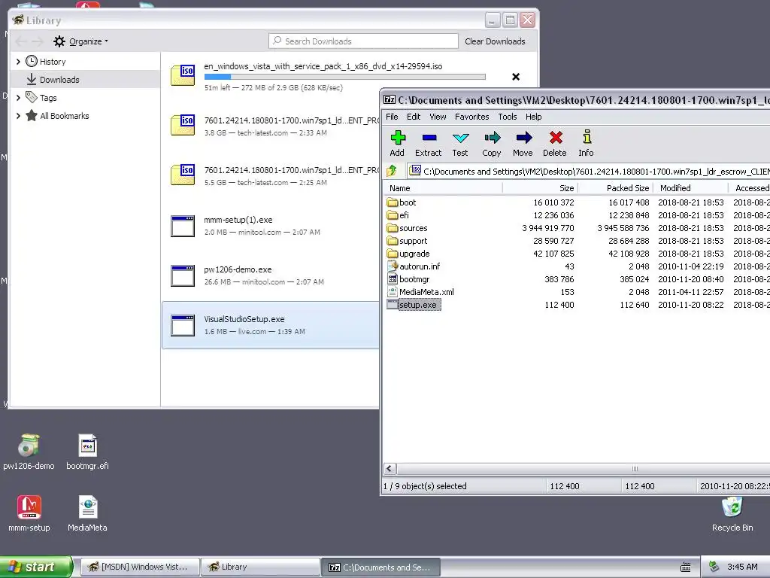Viewport: 770px width, 578px height.
Task: Select the Recycle Bin desktop icon
Action: pyautogui.click(x=732, y=513)
